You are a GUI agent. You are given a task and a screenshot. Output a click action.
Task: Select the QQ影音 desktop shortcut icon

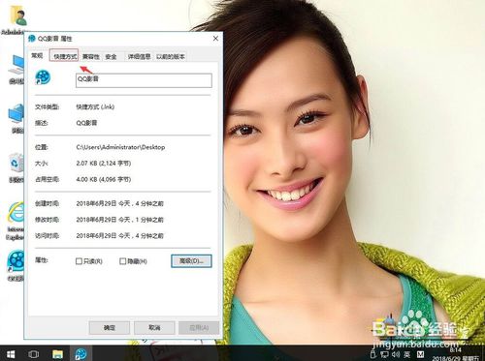pos(16,262)
